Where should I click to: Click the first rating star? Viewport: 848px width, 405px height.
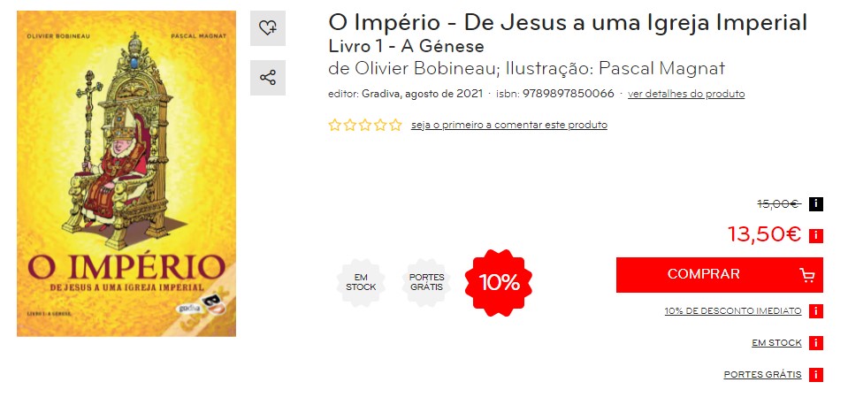[x=335, y=125]
